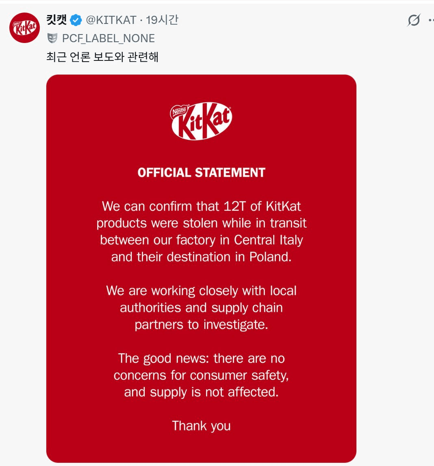434x466 pixels.
Task: Open the 킷캣 display name
Action: click(56, 19)
